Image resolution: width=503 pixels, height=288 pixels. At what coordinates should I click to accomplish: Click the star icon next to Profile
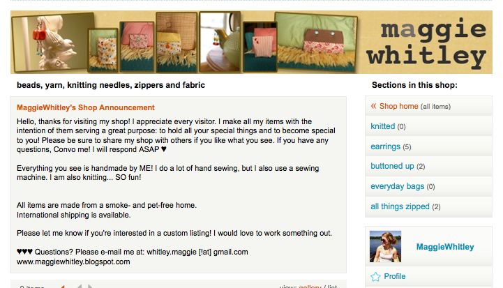[375, 276]
